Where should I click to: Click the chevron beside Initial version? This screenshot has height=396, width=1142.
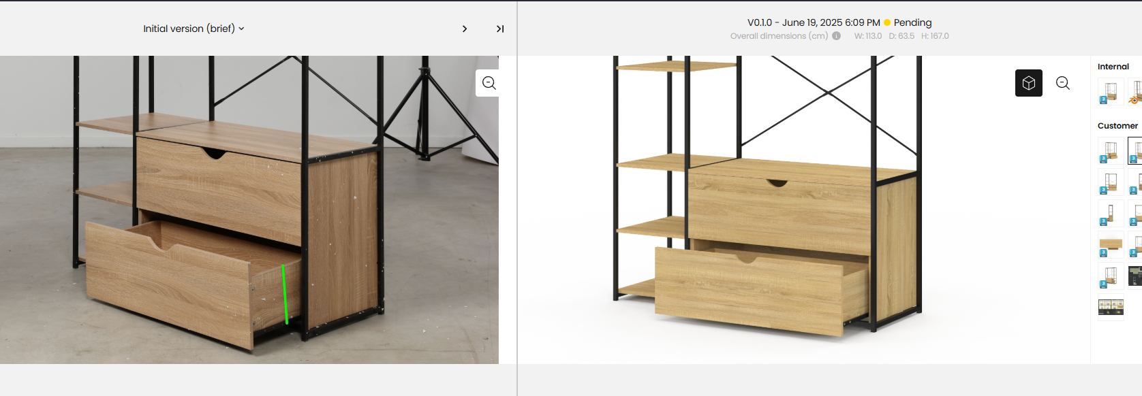tap(241, 29)
